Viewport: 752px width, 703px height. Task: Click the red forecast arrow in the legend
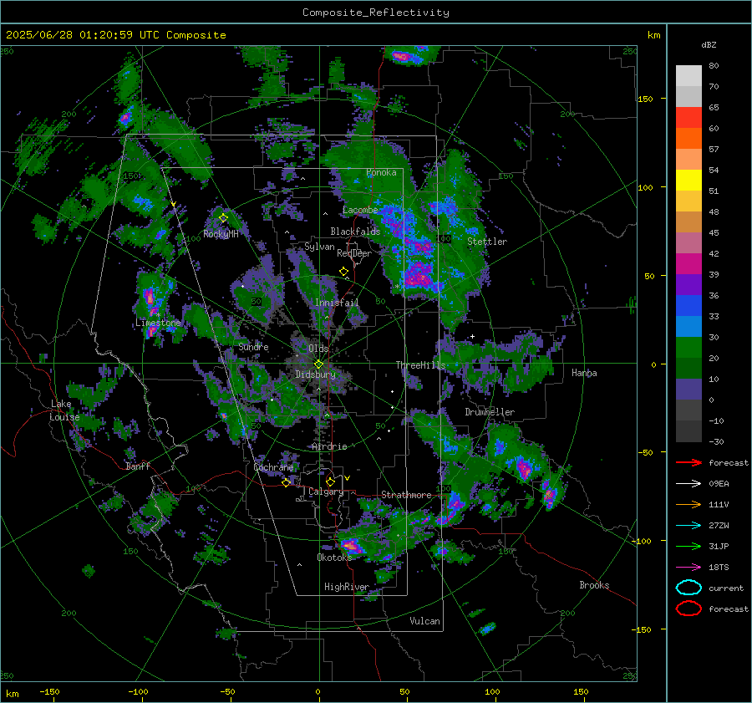click(688, 462)
